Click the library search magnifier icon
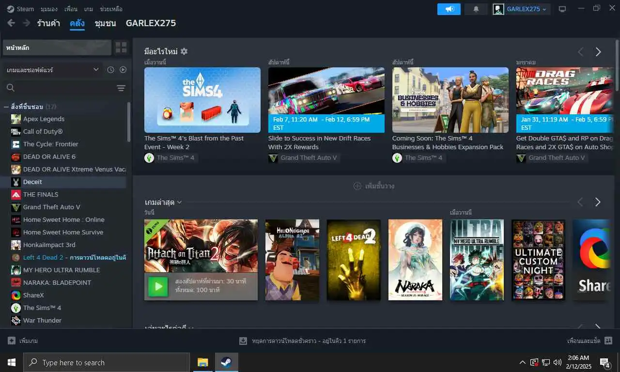Screen dimensions: 620x372 pyautogui.click(x=11, y=88)
